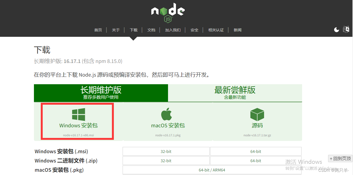Open the 加入我们 nav item

click(x=173, y=30)
